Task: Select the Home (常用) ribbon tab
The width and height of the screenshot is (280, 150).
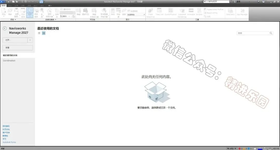Action: tap(4, 5)
